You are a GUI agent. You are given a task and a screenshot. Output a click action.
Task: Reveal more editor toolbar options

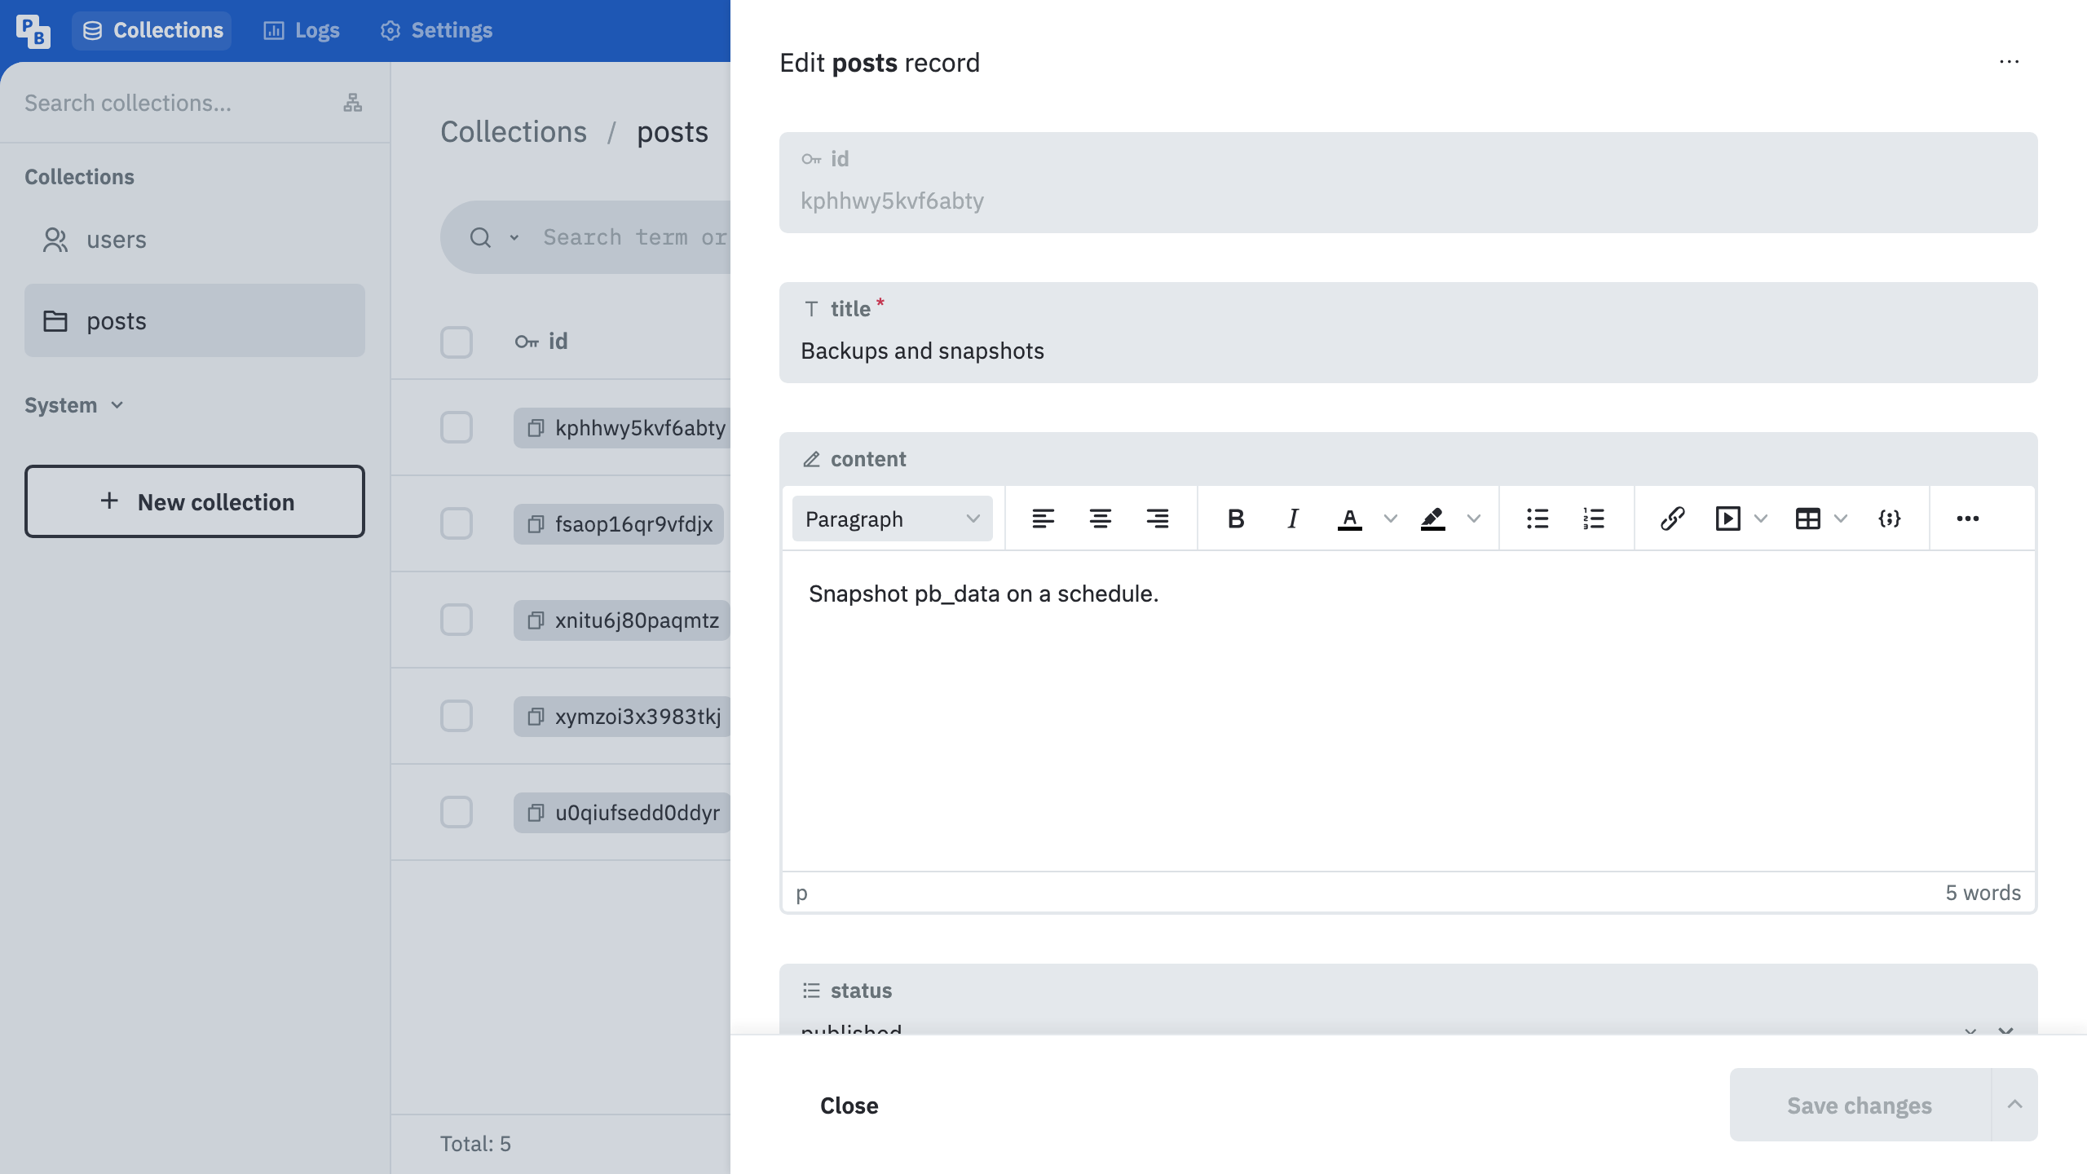1968,519
